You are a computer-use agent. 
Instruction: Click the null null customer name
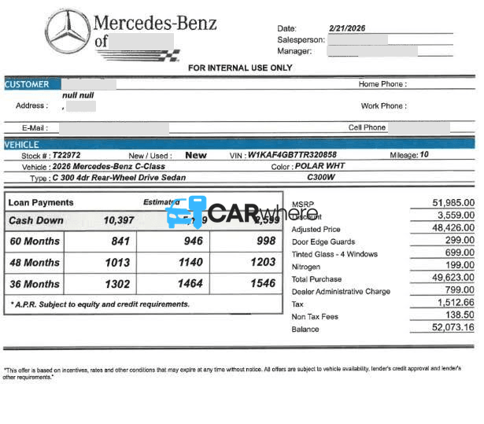(79, 96)
